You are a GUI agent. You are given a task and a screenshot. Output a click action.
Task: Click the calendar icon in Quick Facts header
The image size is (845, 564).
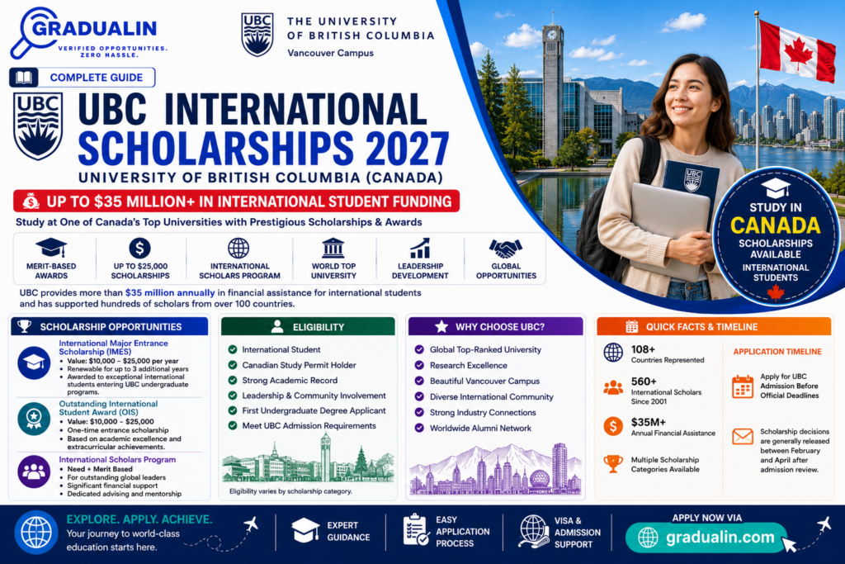click(631, 326)
